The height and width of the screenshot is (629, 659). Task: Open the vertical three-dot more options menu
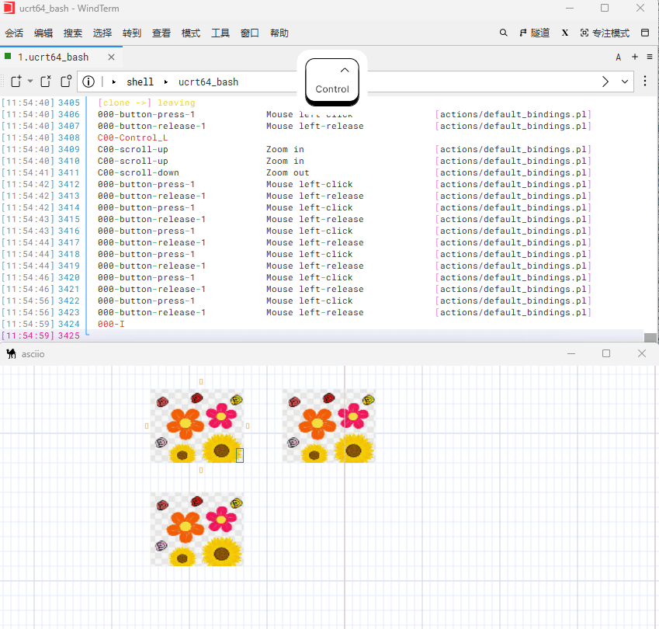645,82
